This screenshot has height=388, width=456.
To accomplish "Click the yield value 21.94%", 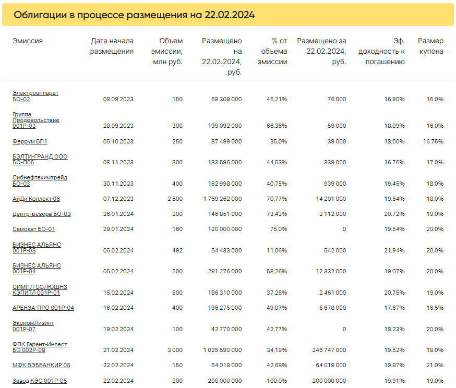I will [394, 250].
